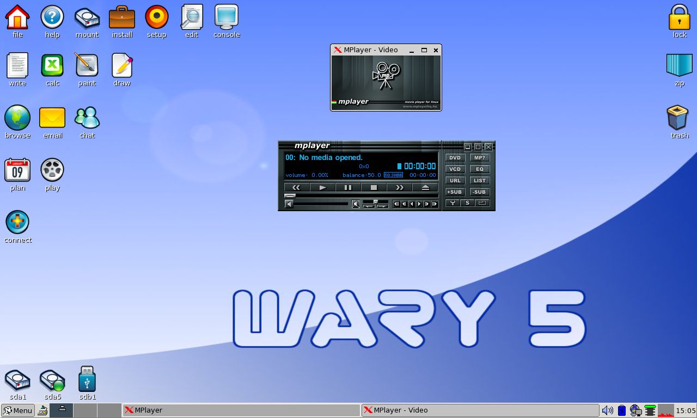Open the email desktop icon
Screen dimensions: 697x418
52,122
